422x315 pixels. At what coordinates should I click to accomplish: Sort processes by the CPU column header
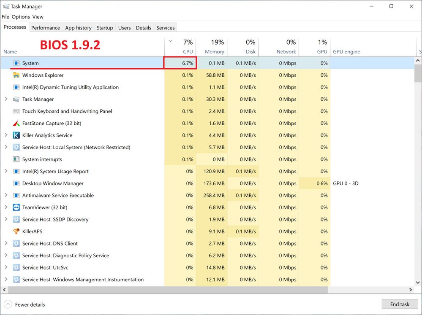coord(180,47)
